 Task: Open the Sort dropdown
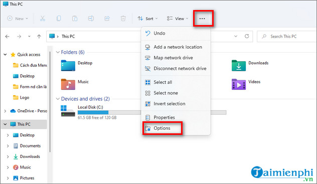pos(147,19)
